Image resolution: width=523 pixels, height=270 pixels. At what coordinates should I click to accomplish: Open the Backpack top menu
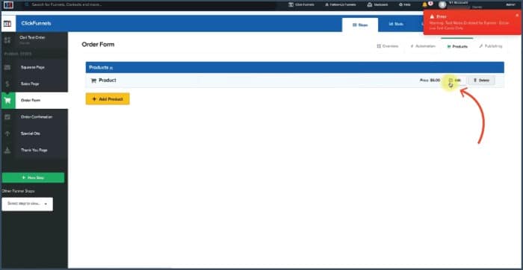click(x=377, y=4)
